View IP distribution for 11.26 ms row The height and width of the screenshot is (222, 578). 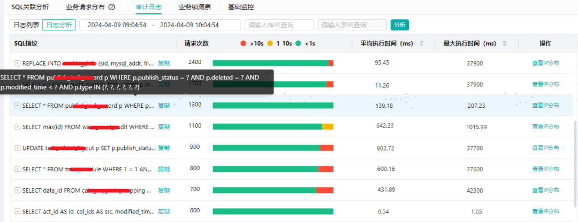[545, 84]
